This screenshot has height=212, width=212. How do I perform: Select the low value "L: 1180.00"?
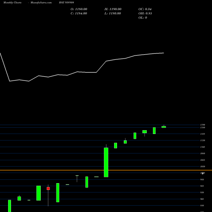pos(113,14)
